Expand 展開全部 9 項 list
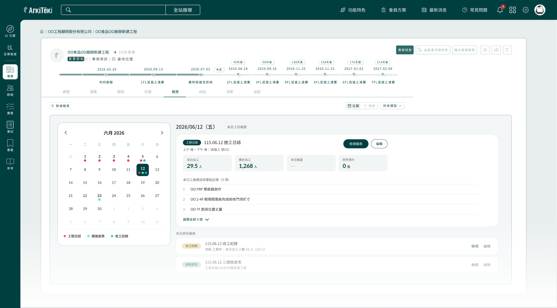Screen dimensions: 557x308 point(196,219)
